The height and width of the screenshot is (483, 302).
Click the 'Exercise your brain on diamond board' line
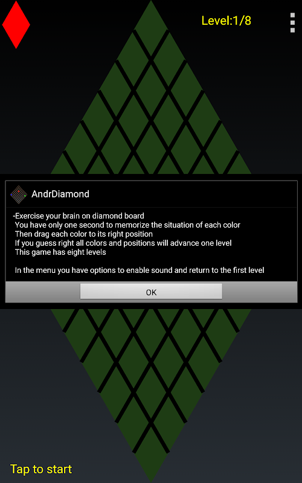coord(79,216)
